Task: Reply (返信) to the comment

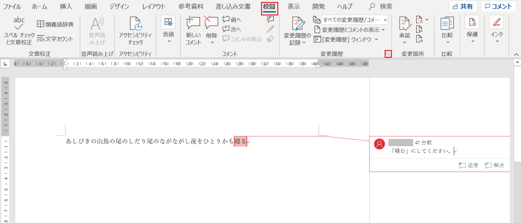Action: pos(468,165)
